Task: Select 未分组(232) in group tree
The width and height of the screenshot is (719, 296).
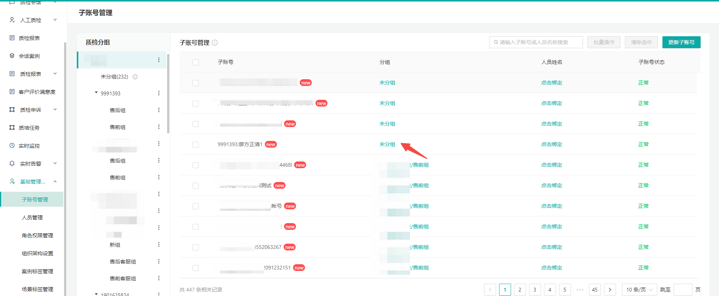Action: (114, 77)
